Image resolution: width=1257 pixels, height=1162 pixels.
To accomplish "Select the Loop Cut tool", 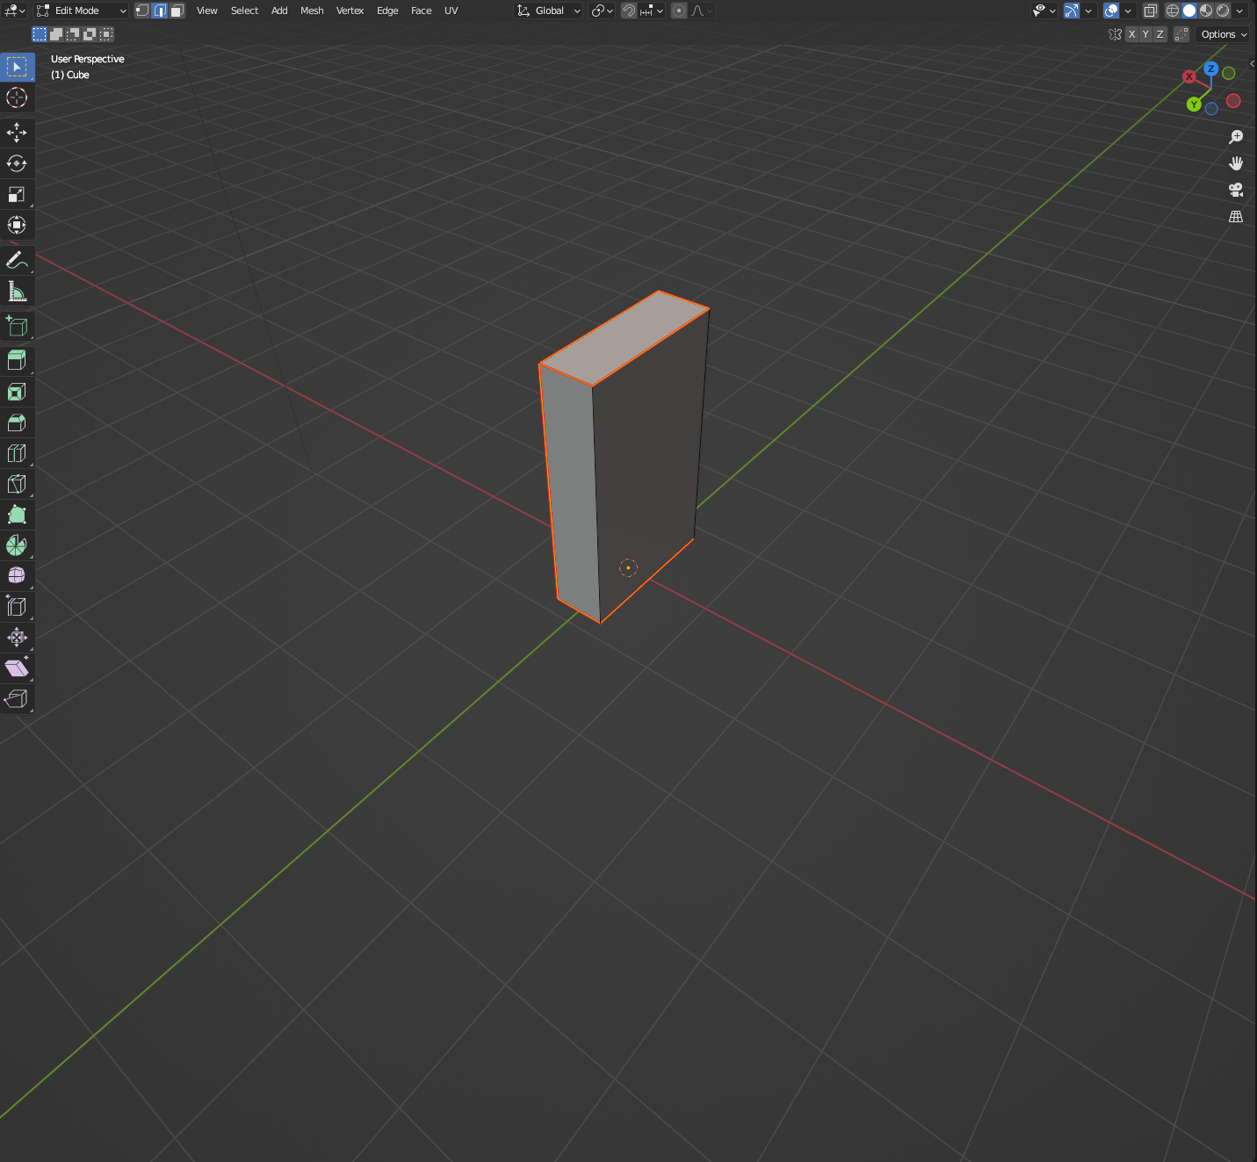I will point(17,453).
